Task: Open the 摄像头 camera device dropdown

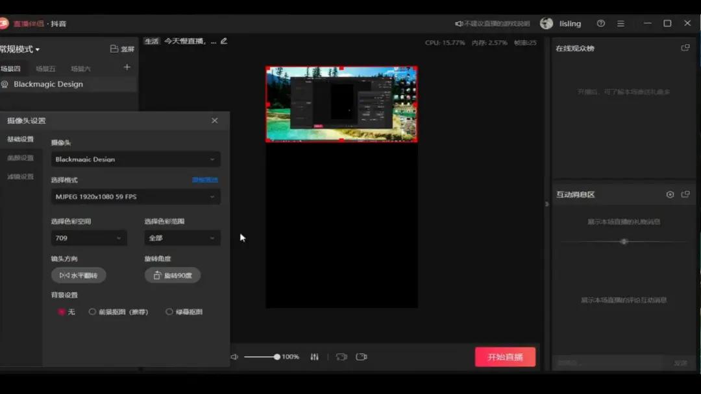Action: [135, 159]
